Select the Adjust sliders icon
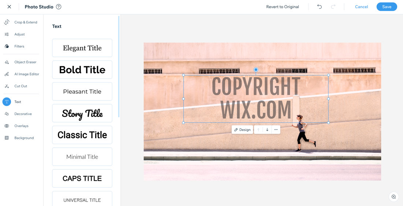The height and width of the screenshot is (206, 403). click(x=7, y=34)
